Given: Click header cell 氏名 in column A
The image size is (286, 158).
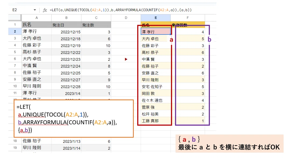Looking at the screenshot, I should [36, 25].
